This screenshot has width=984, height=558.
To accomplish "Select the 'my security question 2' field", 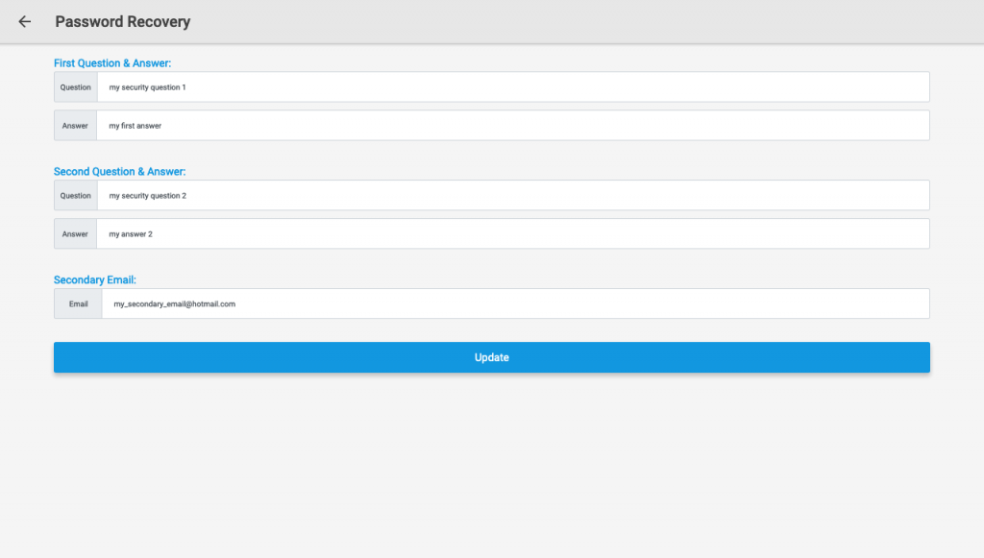I will pyautogui.click(x=513, y=196).
